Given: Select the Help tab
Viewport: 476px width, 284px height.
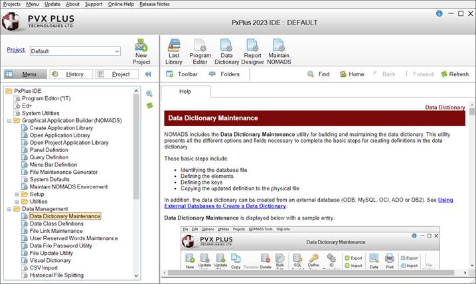Looking at the screenshot, I should point(185,91).
